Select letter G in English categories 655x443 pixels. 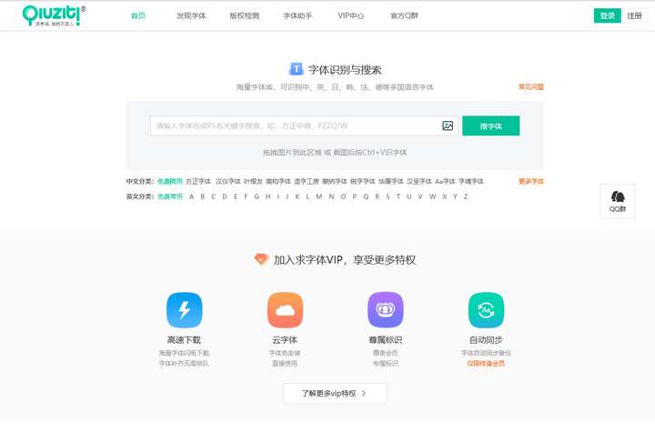coord(257,196)
